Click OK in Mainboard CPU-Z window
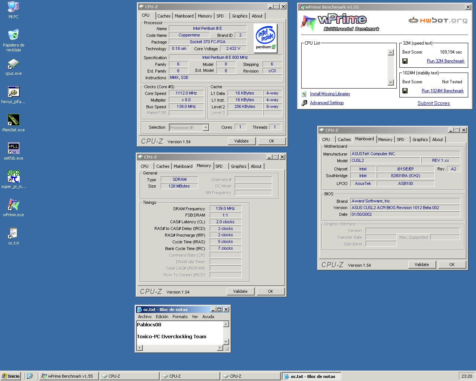476x381 pixels. (x=452, y=265)
